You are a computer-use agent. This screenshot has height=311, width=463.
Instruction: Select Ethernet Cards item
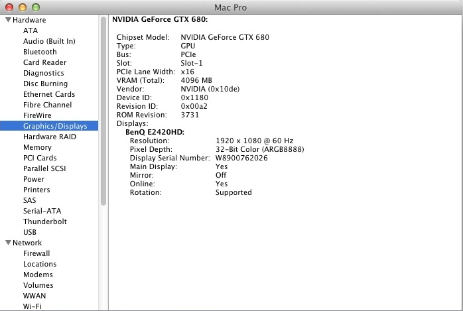(49, 94)
